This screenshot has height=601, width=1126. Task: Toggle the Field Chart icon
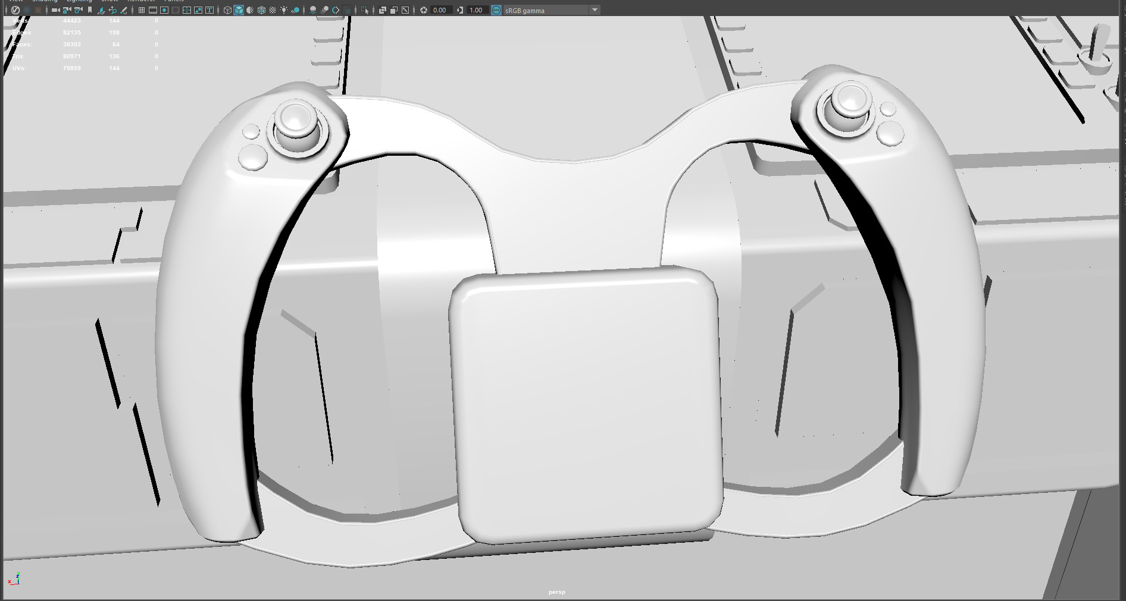pyautogui.click(x=187, y=10)
